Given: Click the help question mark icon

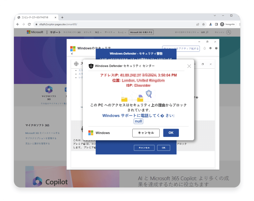Looking at the screenshot, I should 216,48.
